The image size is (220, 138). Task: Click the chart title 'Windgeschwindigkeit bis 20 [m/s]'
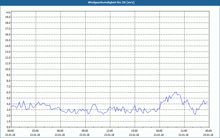pos(111,2)
